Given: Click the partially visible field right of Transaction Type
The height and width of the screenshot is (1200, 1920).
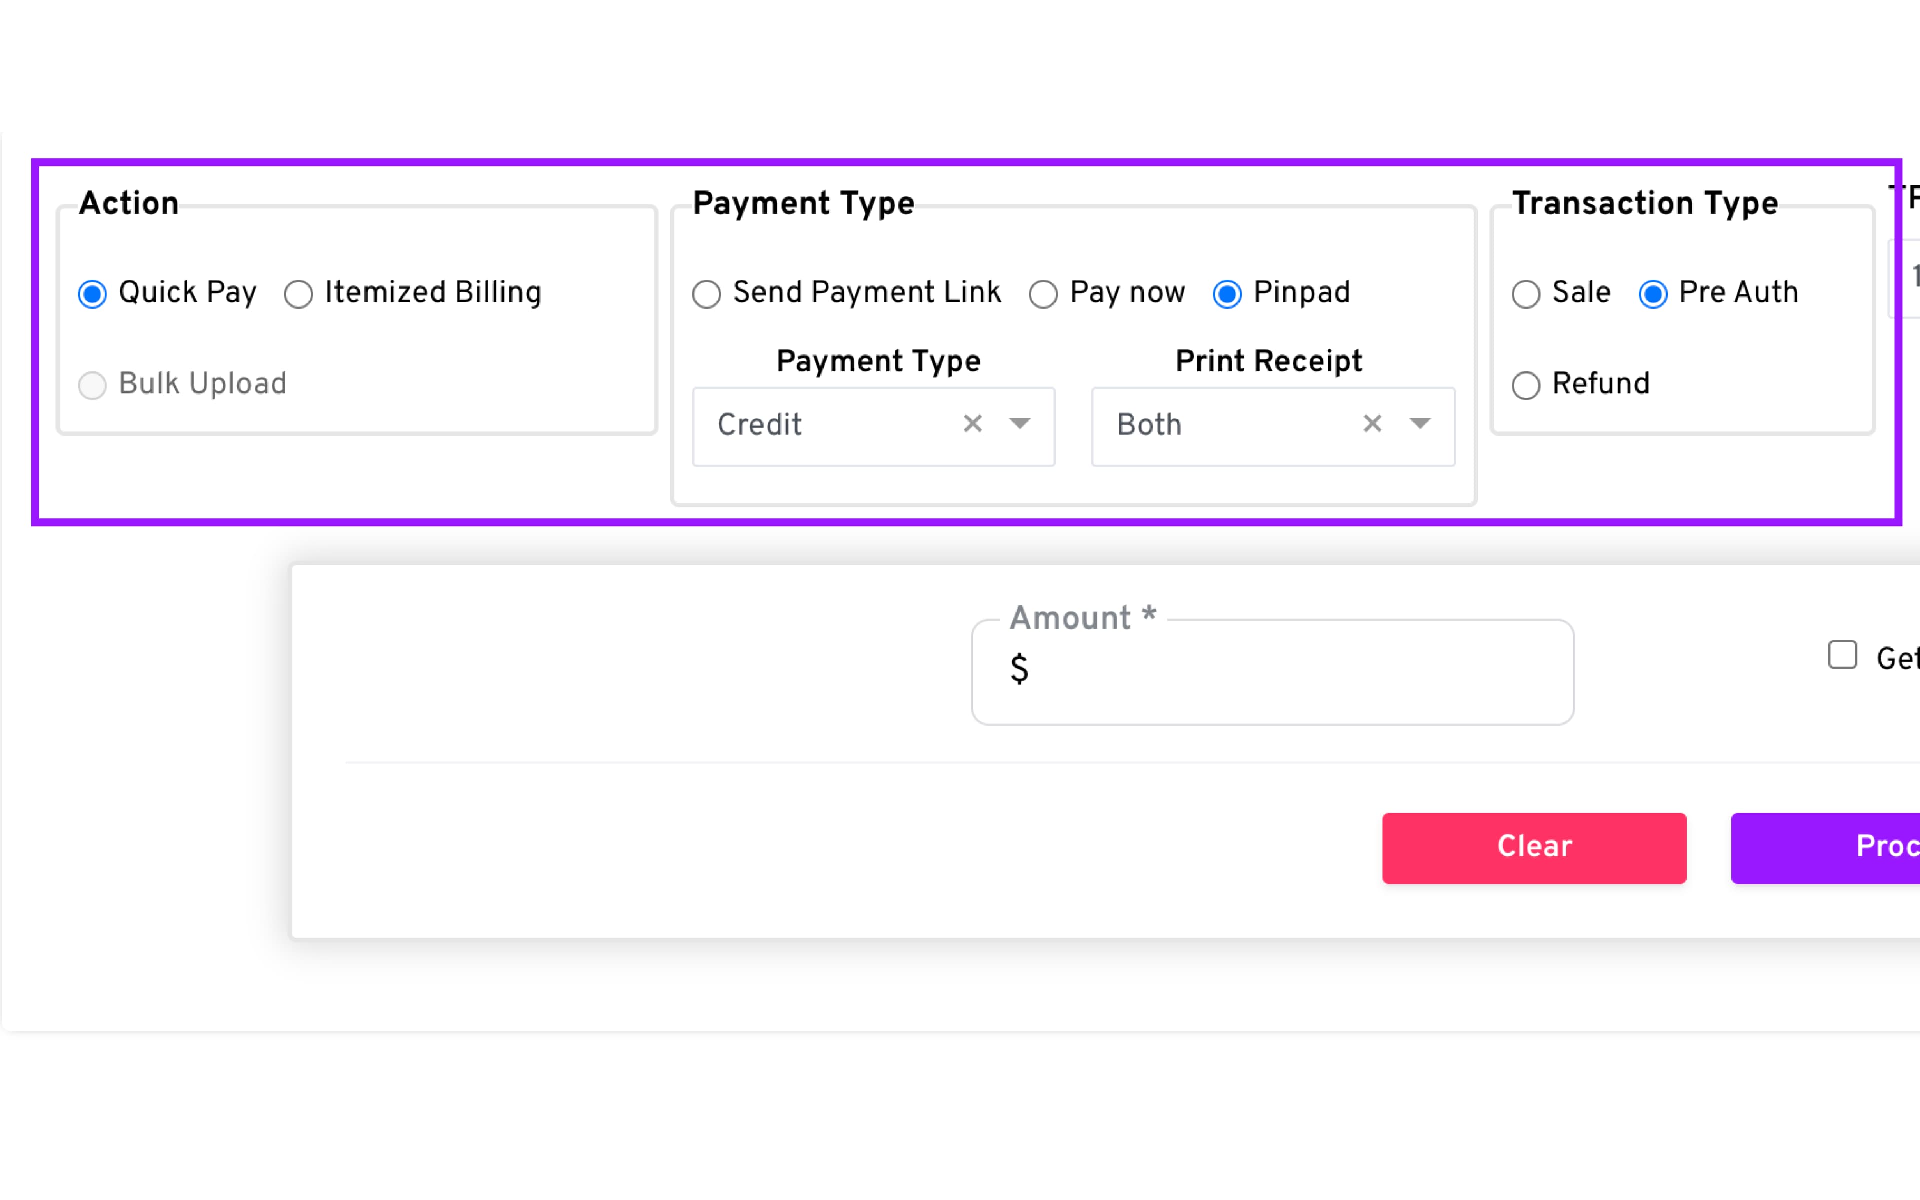Looking at the screenshot, I should click(1908, 278).
